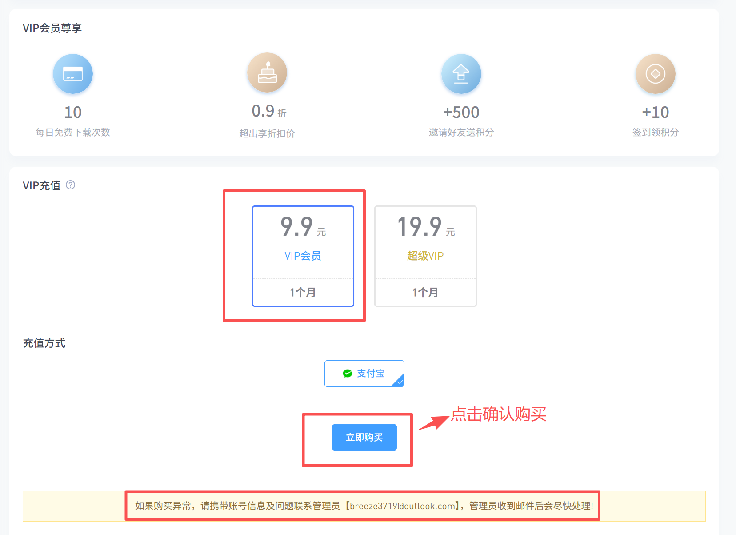The width and height of the screenshot is (736, 535).
Task: Click the gold 超级VIP plan name
Action: coord(425,256)
